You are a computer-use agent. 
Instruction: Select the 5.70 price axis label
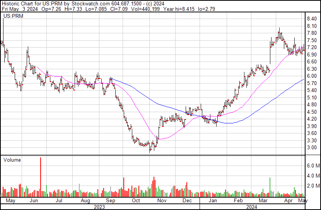tap(312, 83)
